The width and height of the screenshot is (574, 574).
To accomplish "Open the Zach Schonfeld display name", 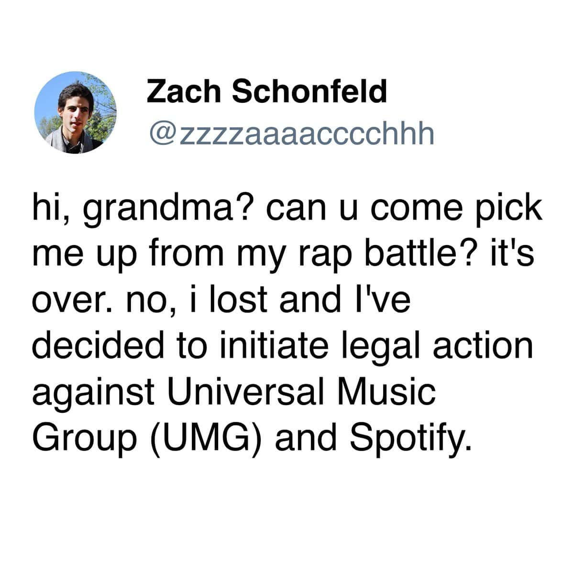I will click(x=266, y=91).
